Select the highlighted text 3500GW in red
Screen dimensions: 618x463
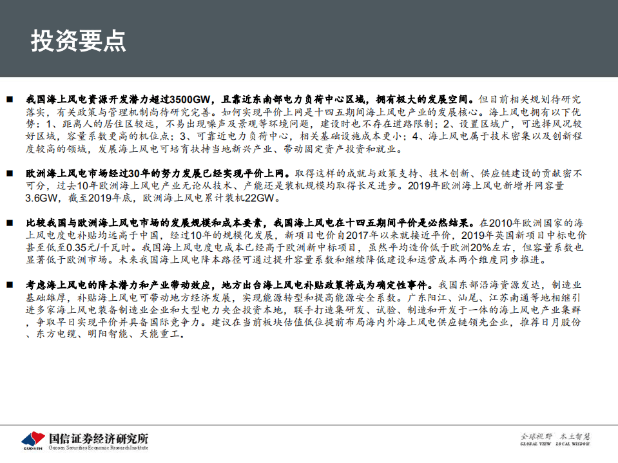pos(189,98)
